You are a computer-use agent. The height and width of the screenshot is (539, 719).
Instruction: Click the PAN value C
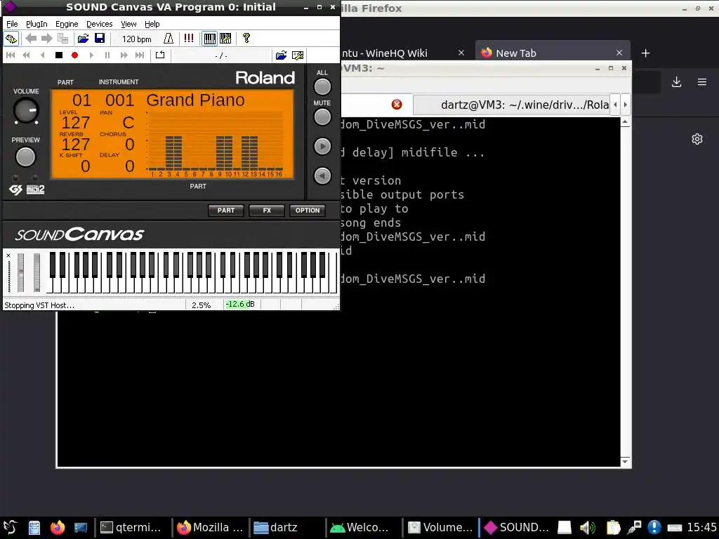pyautogui.click(x=128, y=122)
